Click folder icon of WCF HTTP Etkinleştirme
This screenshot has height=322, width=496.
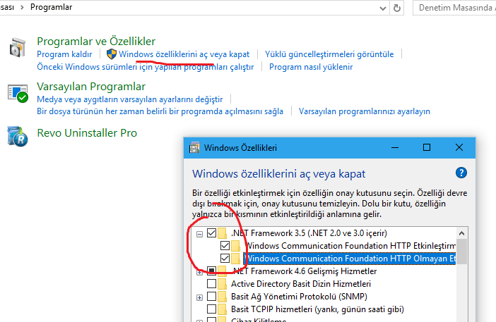236,246
